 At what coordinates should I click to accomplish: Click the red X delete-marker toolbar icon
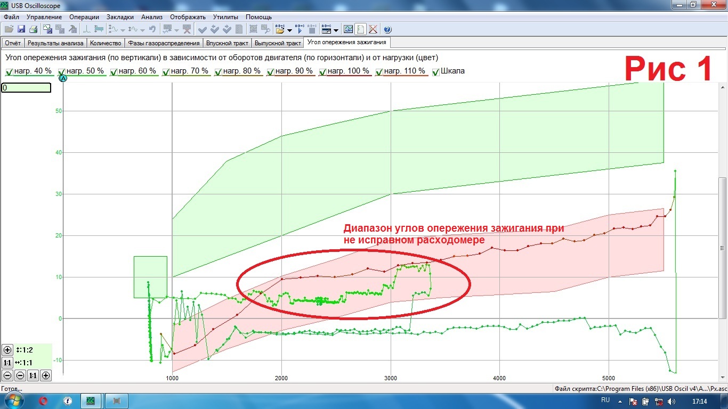[188, 29]
